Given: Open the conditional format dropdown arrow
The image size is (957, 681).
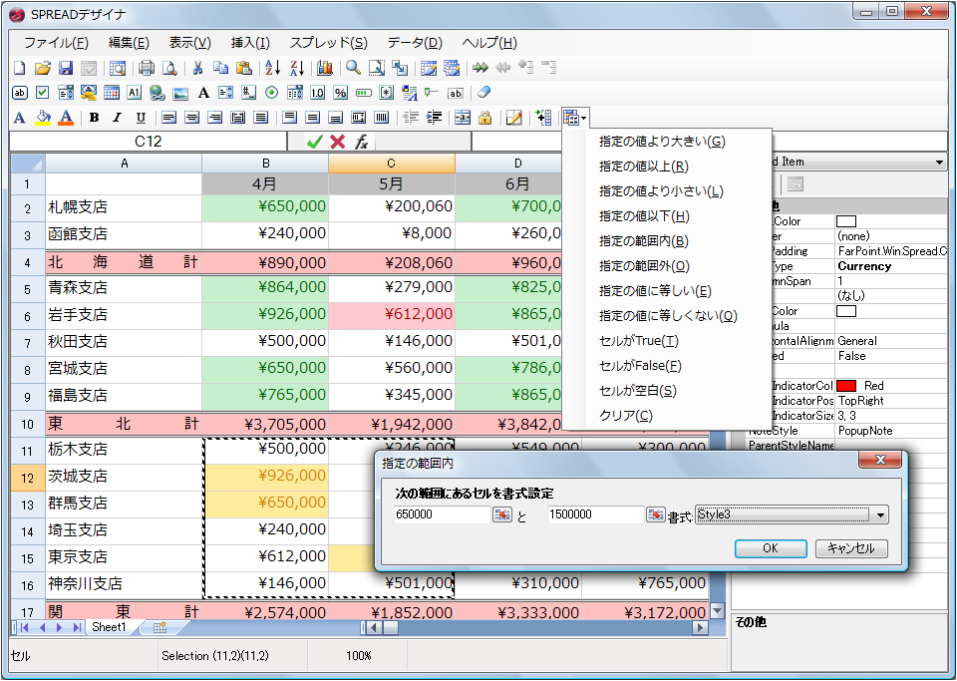Looking at the screenshot, I should (x=582, y=117).
